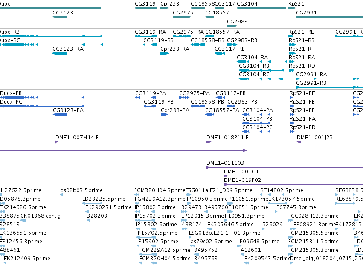Select protein Duox-PC
The height and width of the screenshot is (265, 363).
(x=11, y=102)
